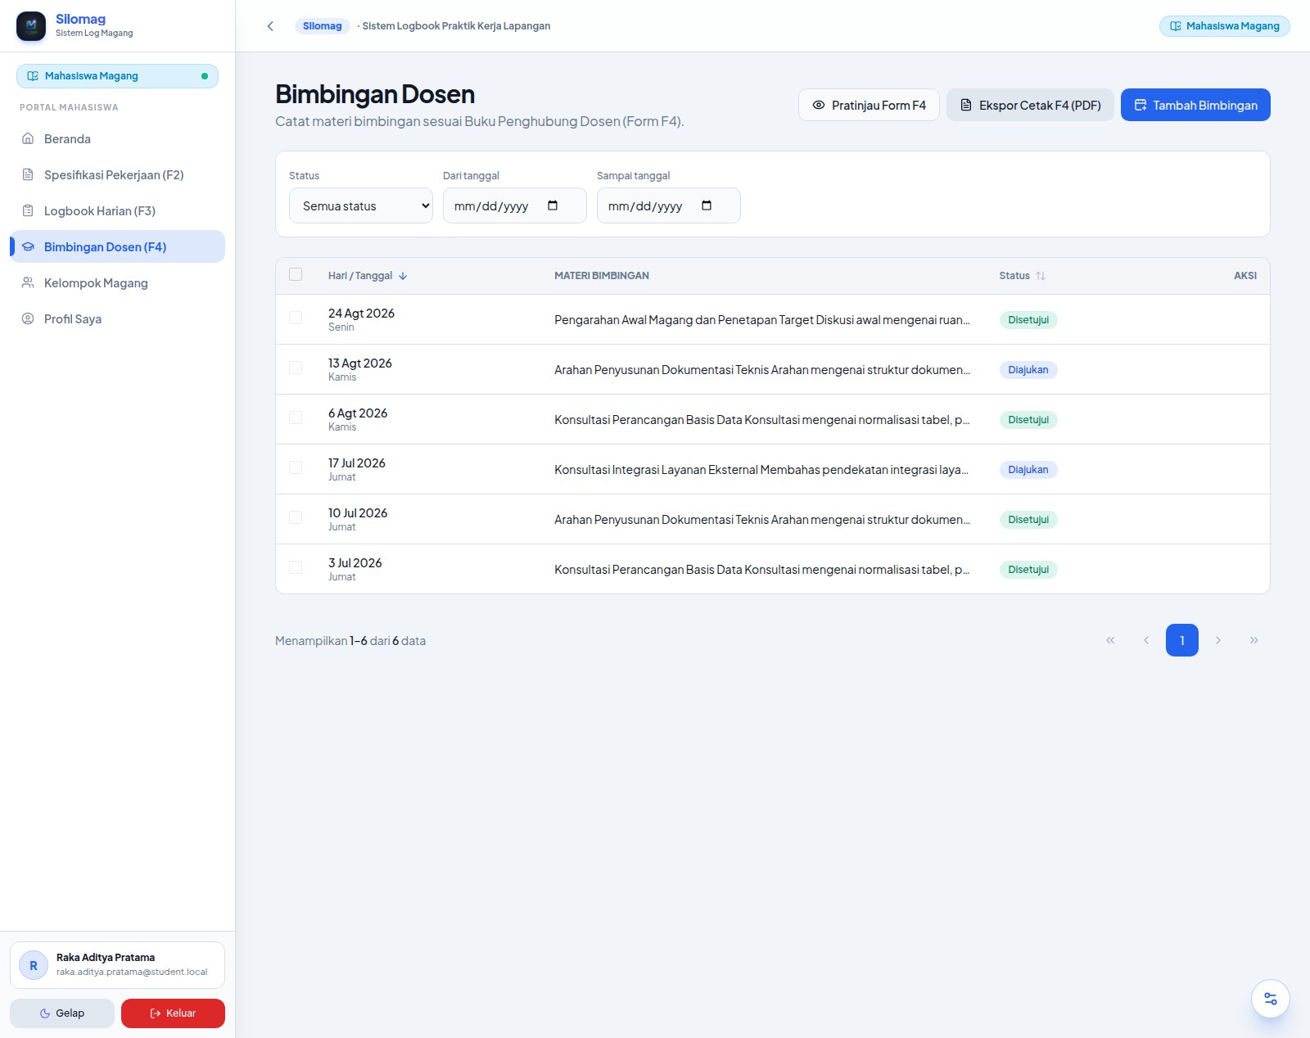Toggle Gelap dark mode
The image size is (1310, 1038).
point(62,1013)
